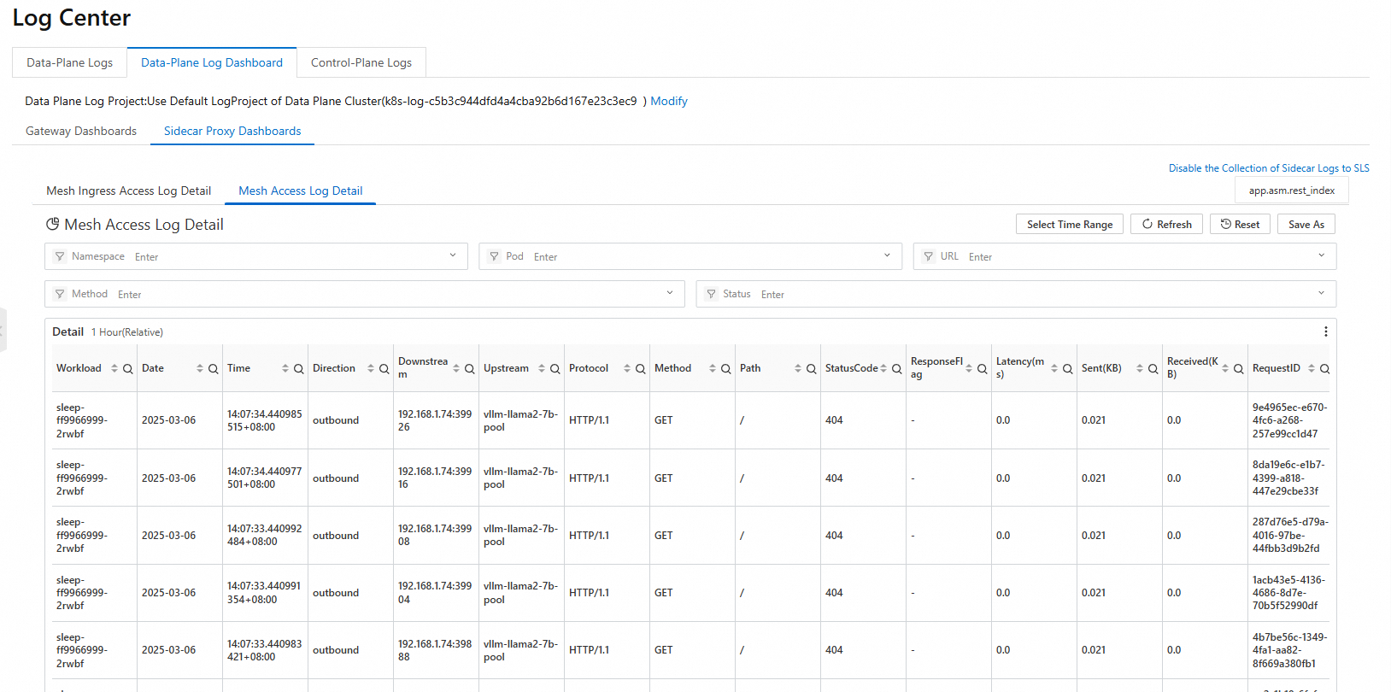Reset the dashboard filters
The height and width of the screenshot is (692, 1391).
click(1240, 224)
